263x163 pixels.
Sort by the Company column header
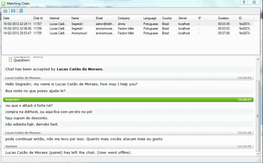point(124,18)
